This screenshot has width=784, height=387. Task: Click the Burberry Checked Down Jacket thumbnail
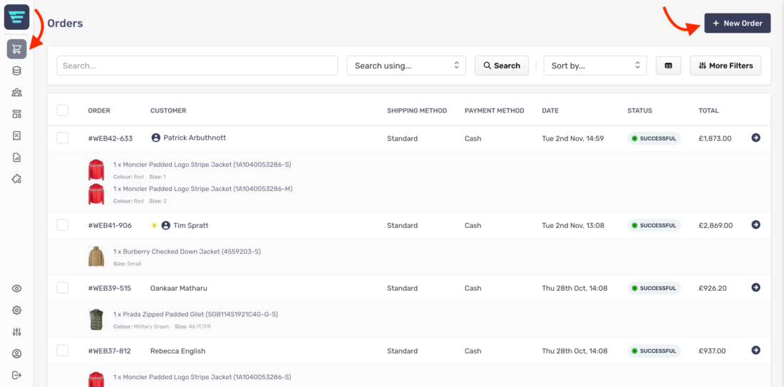[x=96, y=257]
